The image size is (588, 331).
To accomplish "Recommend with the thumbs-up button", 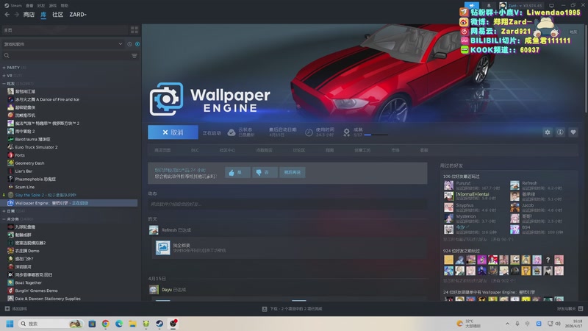I will tap(237, 173).
